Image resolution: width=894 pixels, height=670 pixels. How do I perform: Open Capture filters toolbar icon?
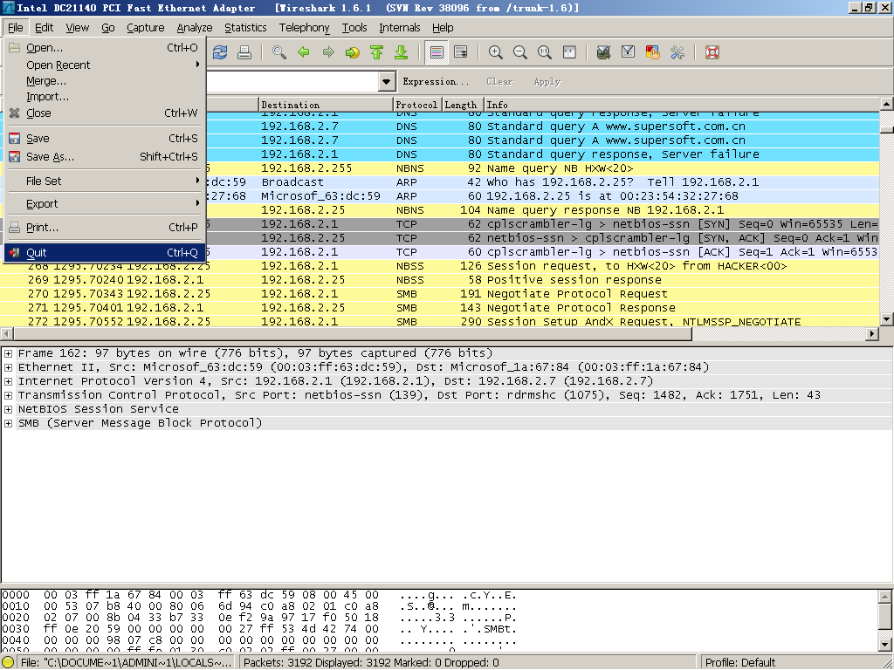604,52
